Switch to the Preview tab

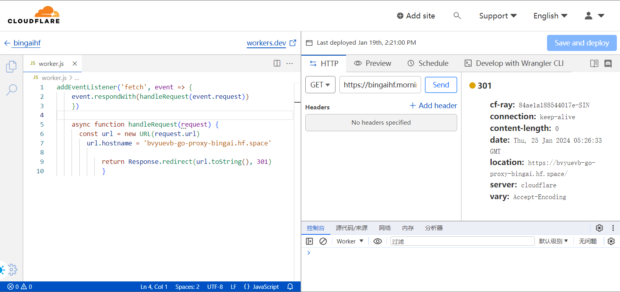tap(372, 63)
